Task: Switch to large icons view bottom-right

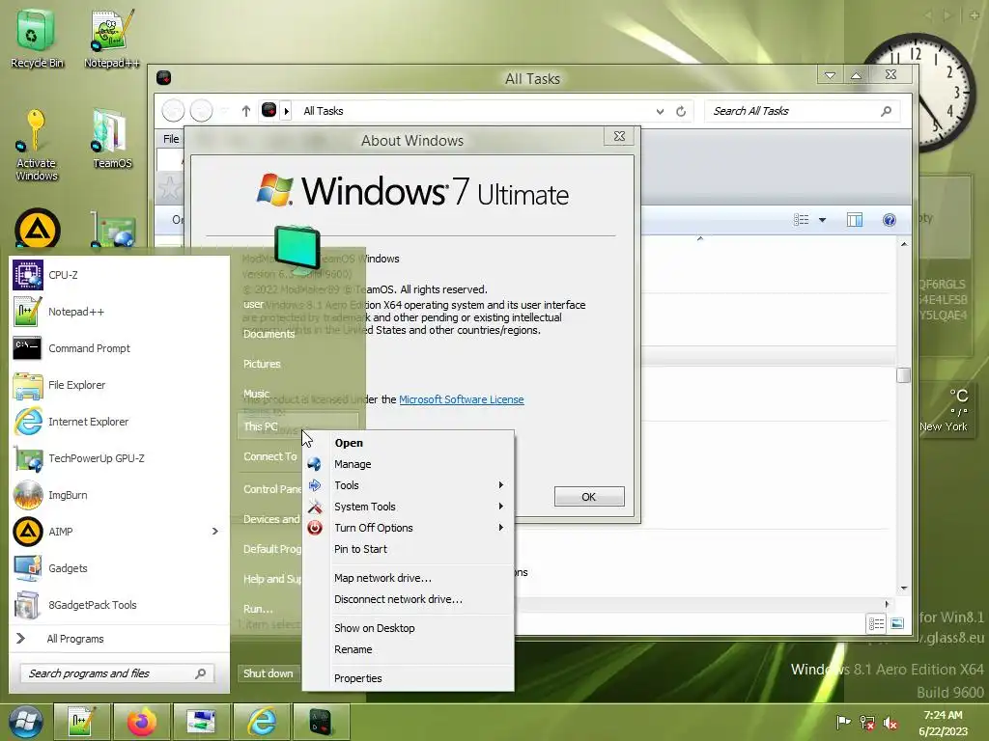Action: tap(897, 623)
